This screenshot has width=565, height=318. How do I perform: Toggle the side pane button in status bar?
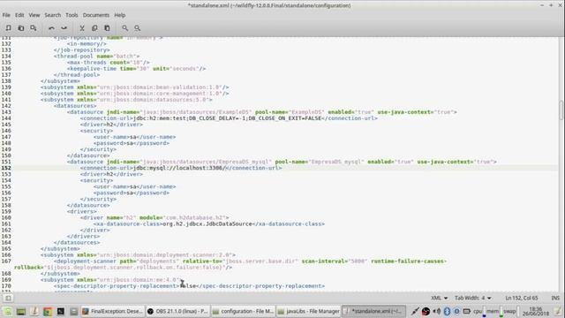tap(8, 298)
